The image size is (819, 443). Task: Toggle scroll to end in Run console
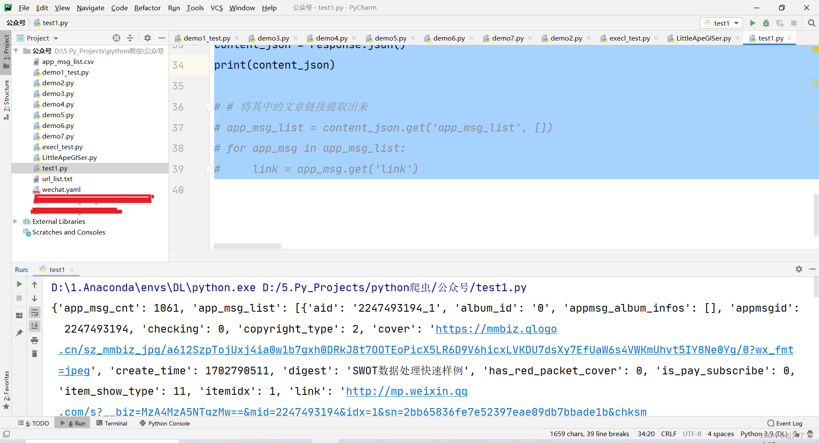click(35, 326)
